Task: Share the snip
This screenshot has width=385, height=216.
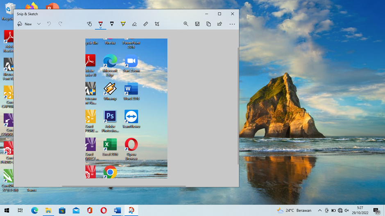Action: pos(220,24)
